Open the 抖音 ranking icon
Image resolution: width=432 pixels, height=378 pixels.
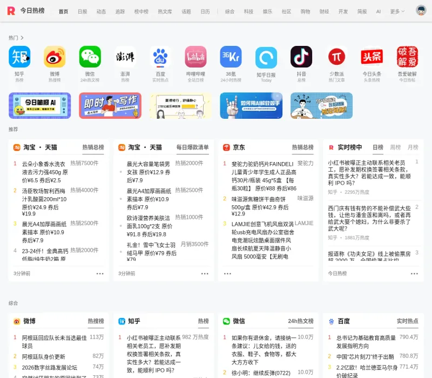301,57
